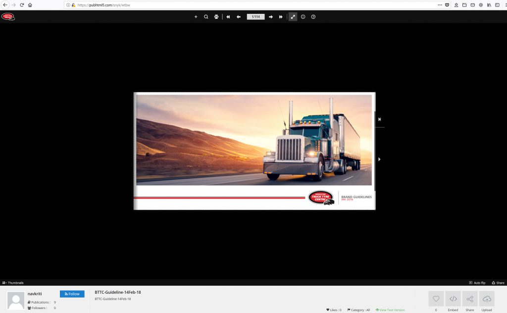Enable Auto flip playback
Screen dimensions: 507x313
(x=477, y=283)
